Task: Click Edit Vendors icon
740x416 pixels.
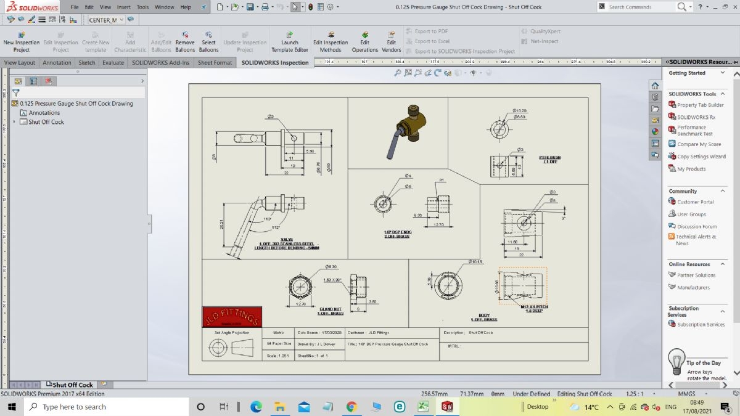Action: [x=391, y=42]
